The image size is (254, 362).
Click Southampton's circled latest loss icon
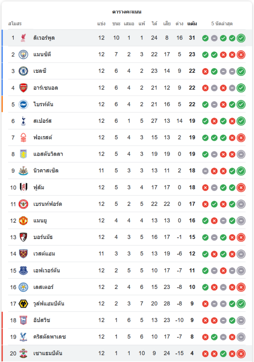click(241, 354)
